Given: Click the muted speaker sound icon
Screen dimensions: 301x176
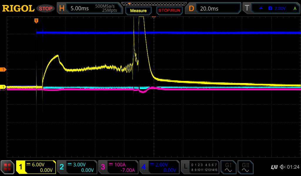Looking at the screenshot, I should 282,167.
